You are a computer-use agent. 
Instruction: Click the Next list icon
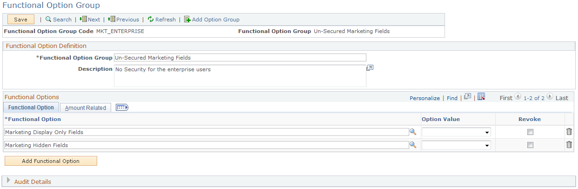pyautogui.click(x=83, y=20)
